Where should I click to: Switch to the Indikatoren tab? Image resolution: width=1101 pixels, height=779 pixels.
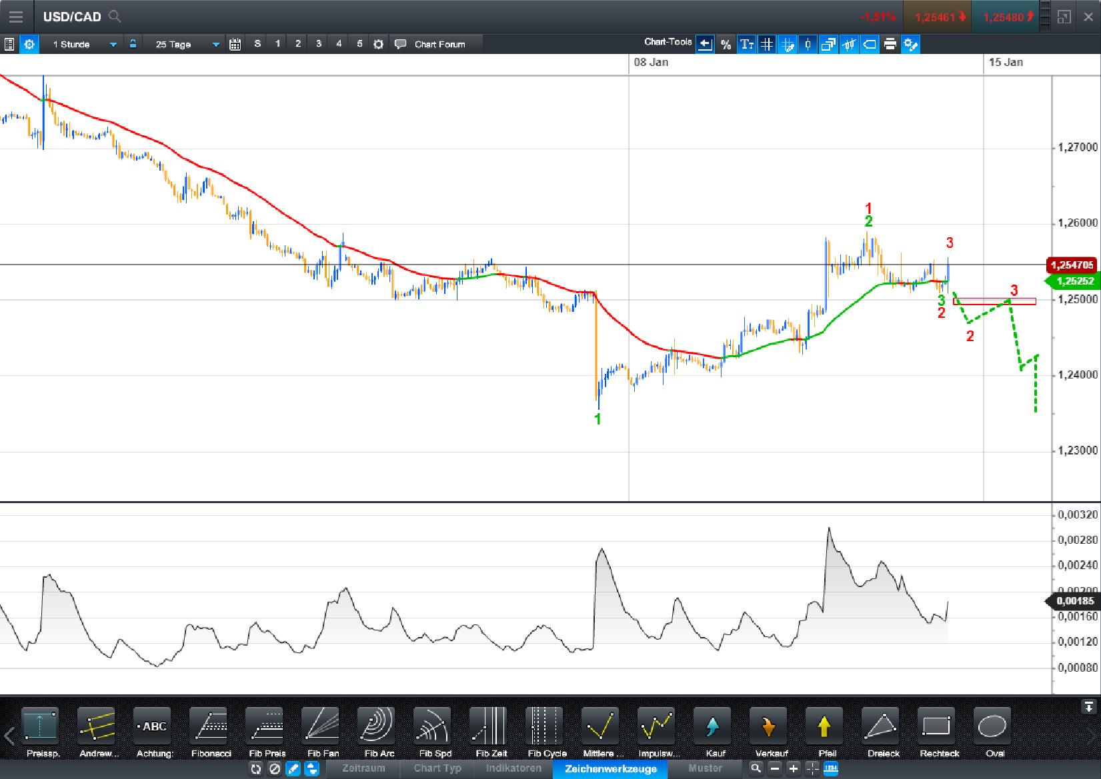coord(513,768)
